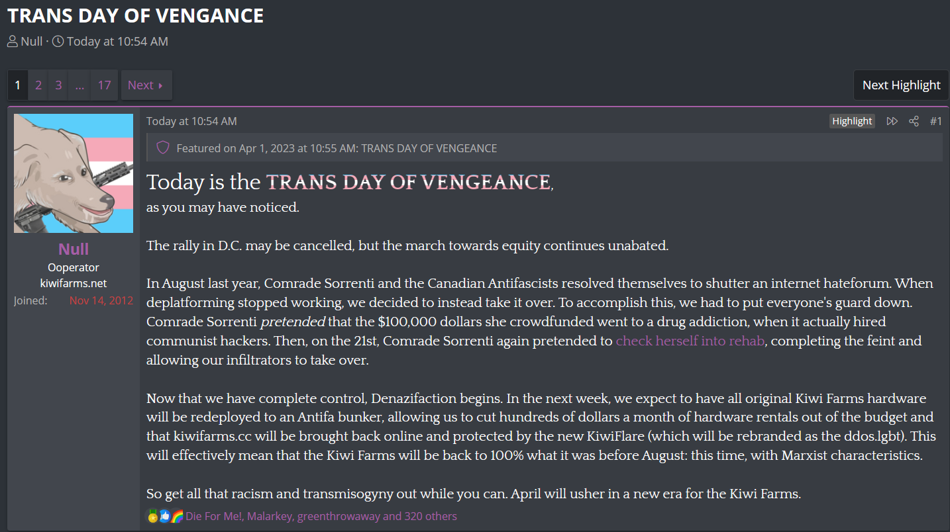The height and width of the screenshot is (532, 950).
Task: Open the 'check herself into rehab' link
Action: [x=690, y=341]
